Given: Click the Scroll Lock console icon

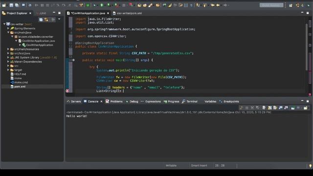Looking at the screenshot, I should point(269,108).
